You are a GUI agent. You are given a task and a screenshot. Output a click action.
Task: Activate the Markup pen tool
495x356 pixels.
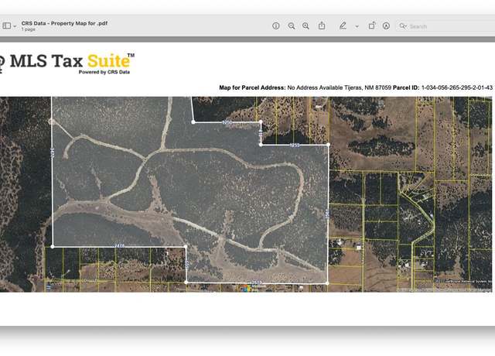(343, 26)
